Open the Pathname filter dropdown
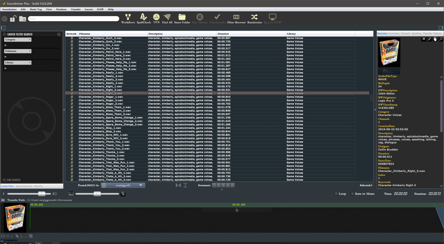444x244 pixels. 18,51
